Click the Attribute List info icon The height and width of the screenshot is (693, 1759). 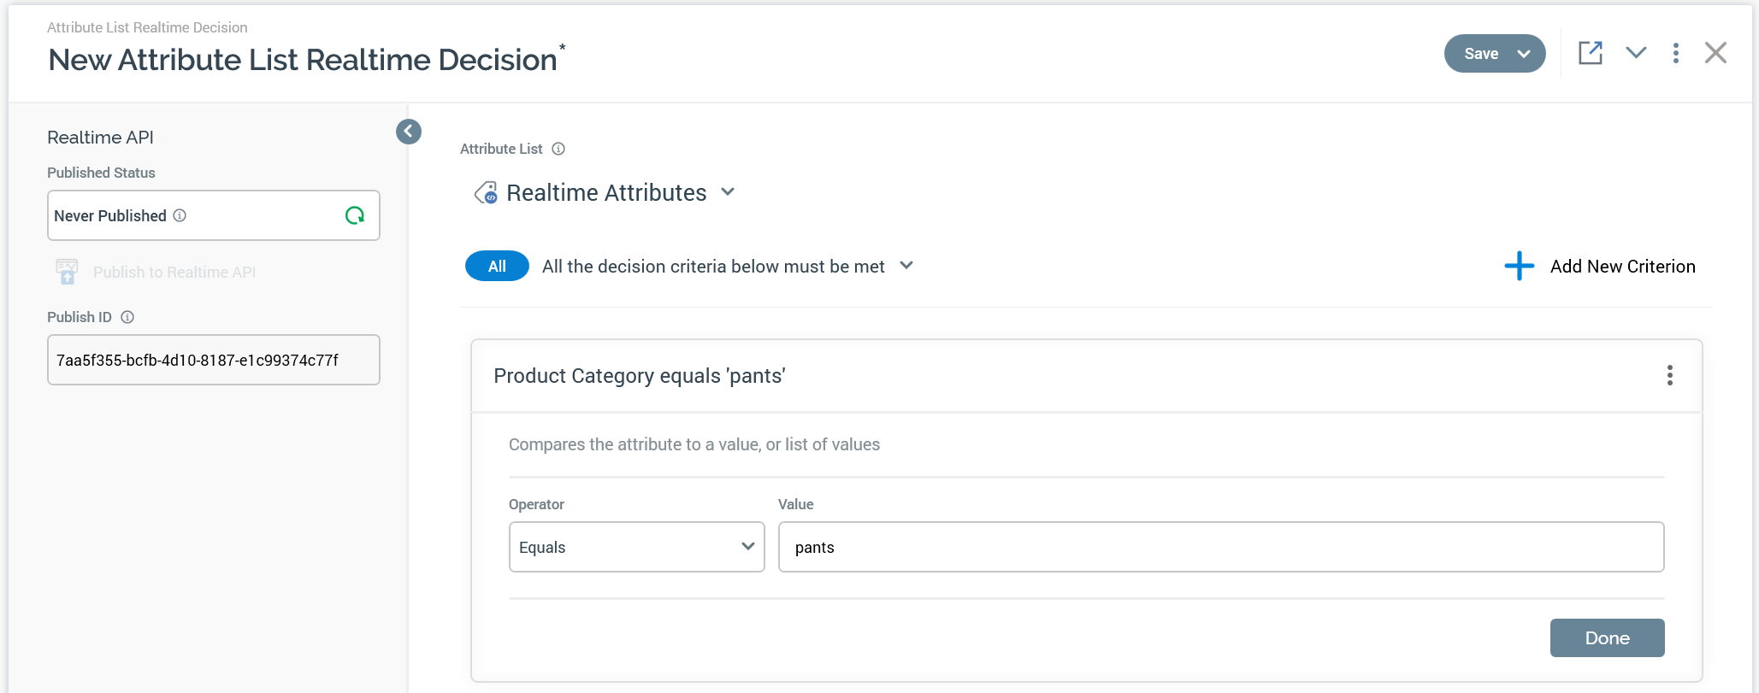(x=558, y=149)
